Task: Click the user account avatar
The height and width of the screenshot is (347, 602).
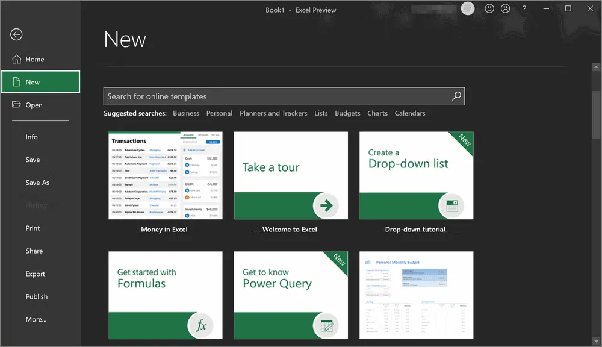Action: pos(468,9)
